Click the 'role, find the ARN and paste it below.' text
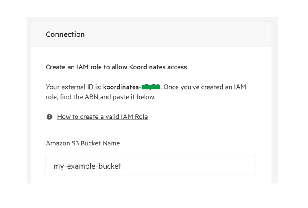Viewport: 308px width, 208px height. [101, 97]
